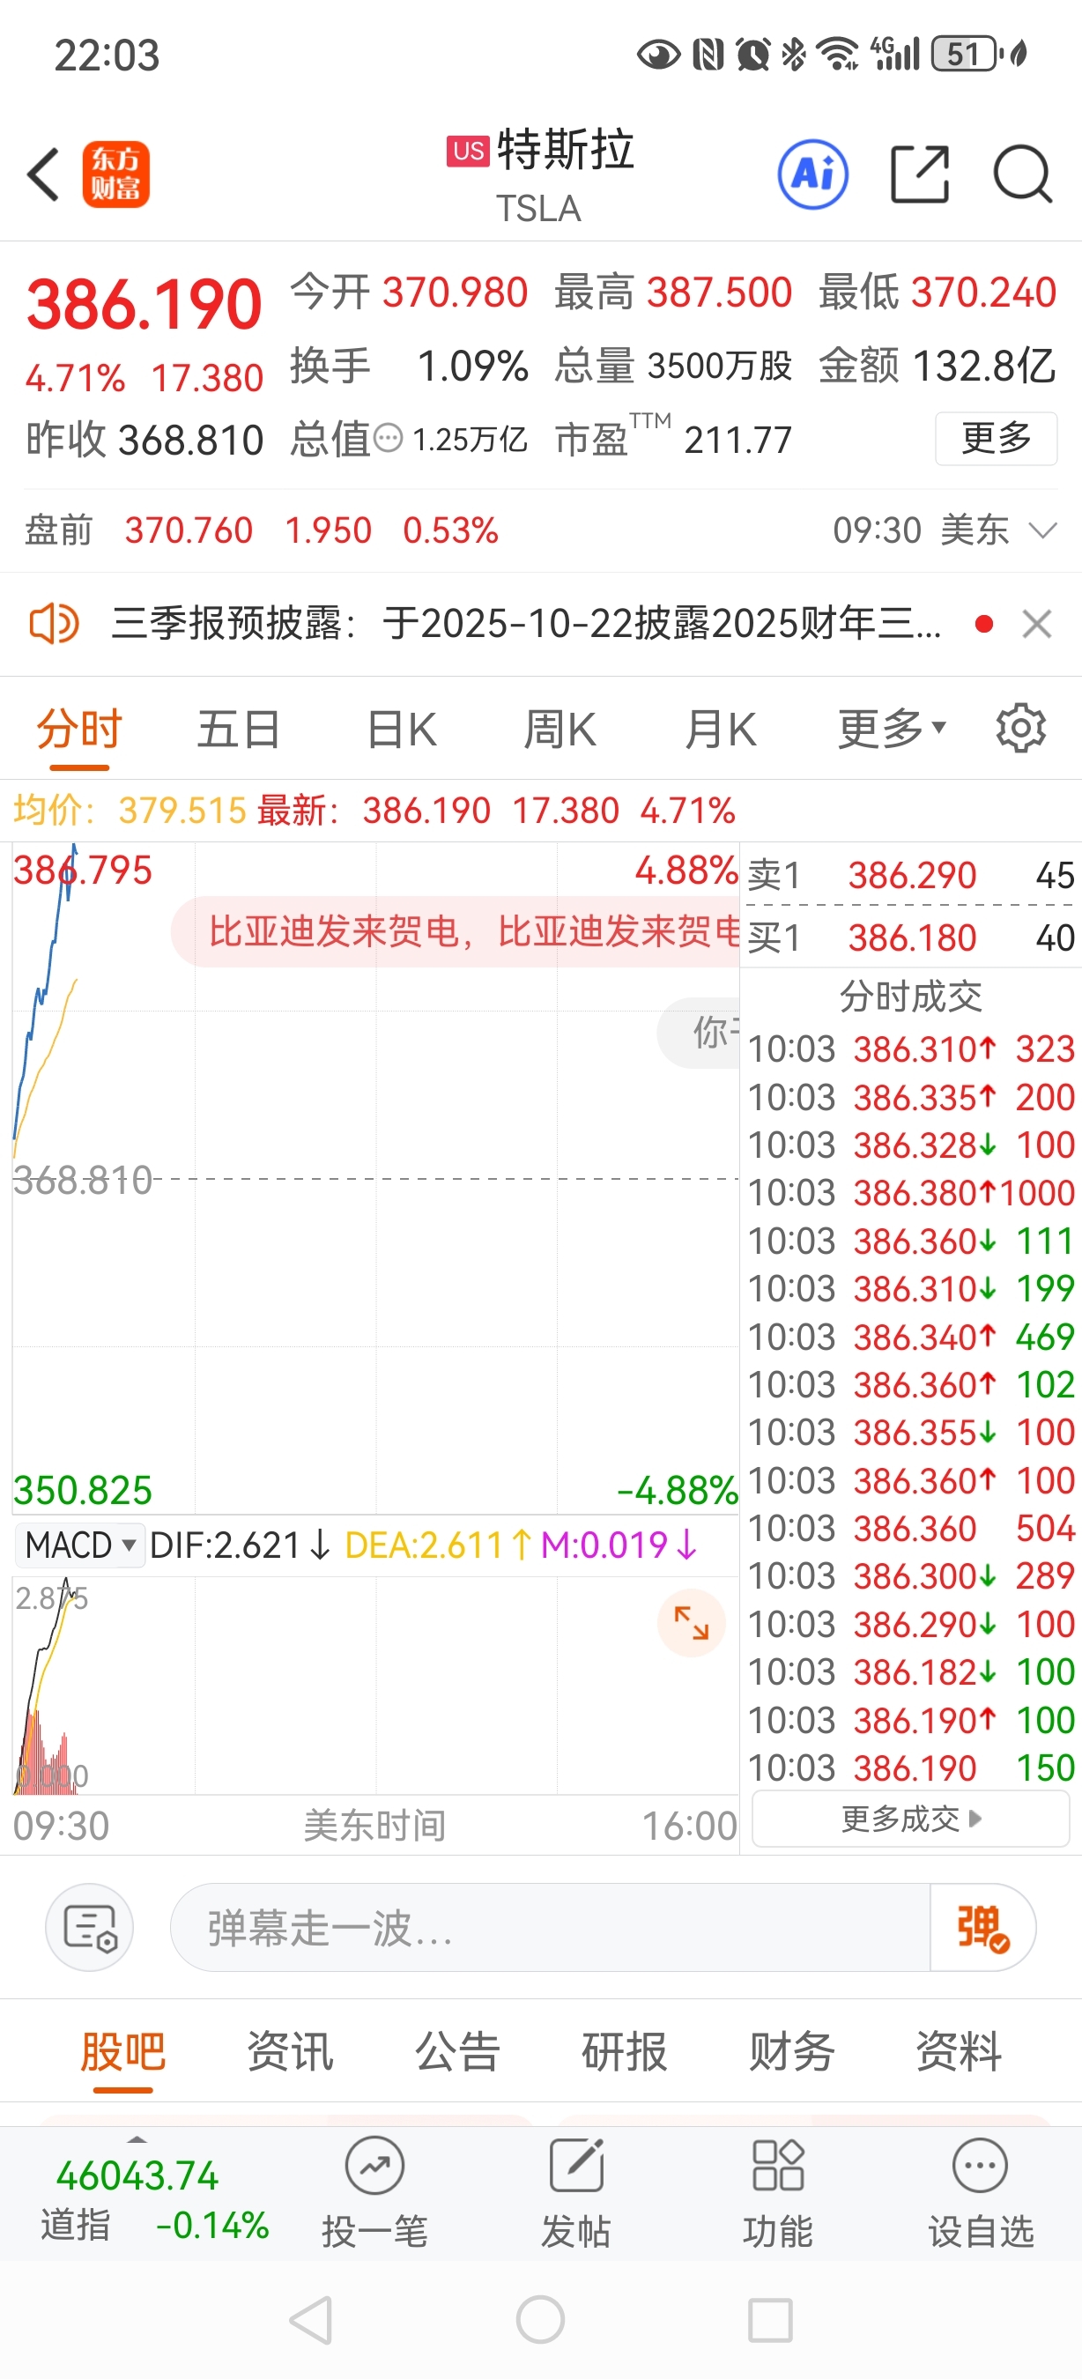Viewport: 1082px width, 2379px height.
Task: Expand the 盘前 美东 chevron
Action: pos(1042,530)
